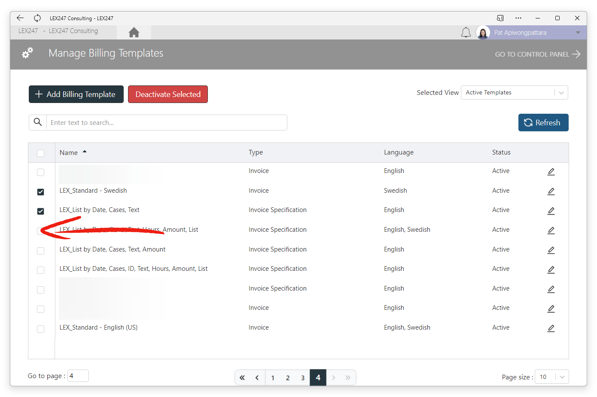Uncheck LEX_List by Date, Cases, Text checkbox
This screenshot has height=397, width=597.
(x=41, y=211)
